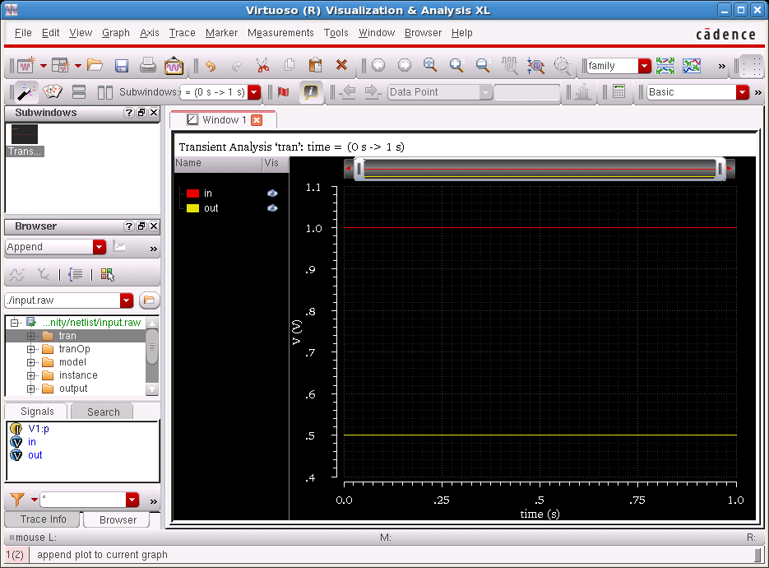The height and width of the screenshot is (568, 769).
Task: Open the Calculator tool icon
Action: point(619,92)
